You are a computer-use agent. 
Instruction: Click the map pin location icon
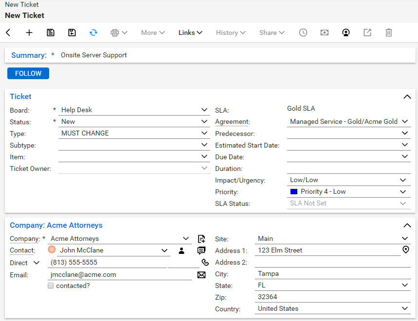(x=406, y=250)
